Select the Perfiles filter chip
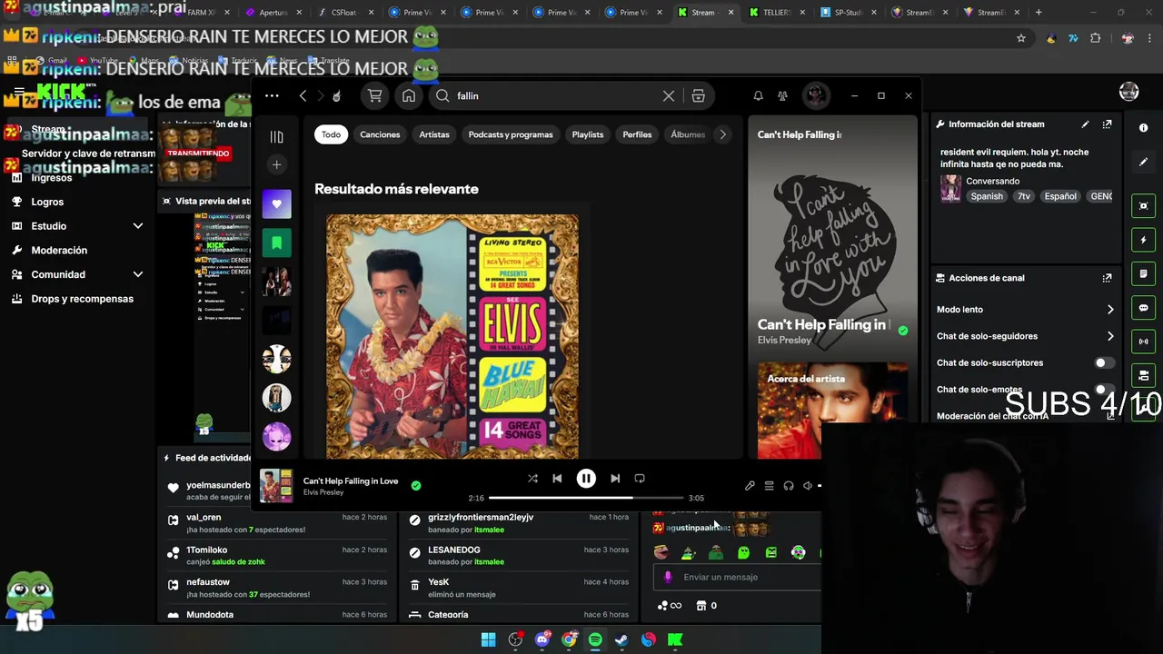The height and width of the screenshot is (654, 1163). 637,134
